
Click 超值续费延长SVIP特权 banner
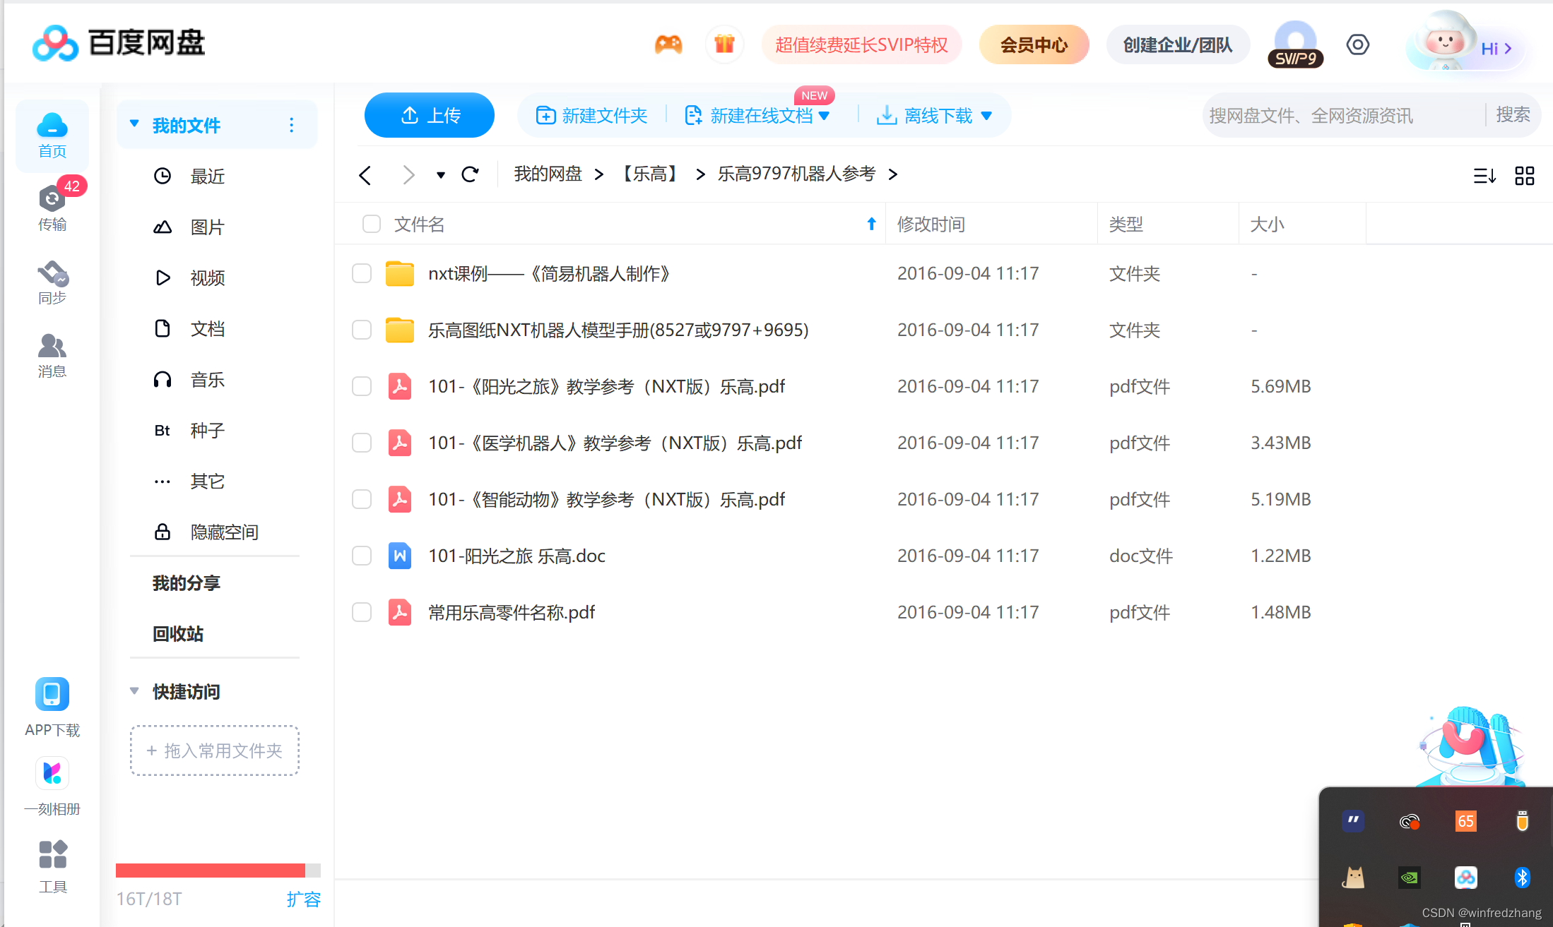tap(861, 44)
